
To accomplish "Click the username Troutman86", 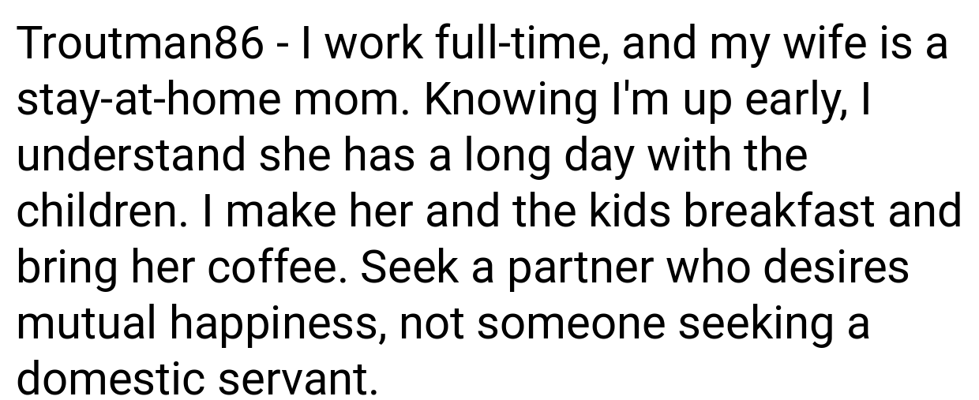I will point(140,46).
